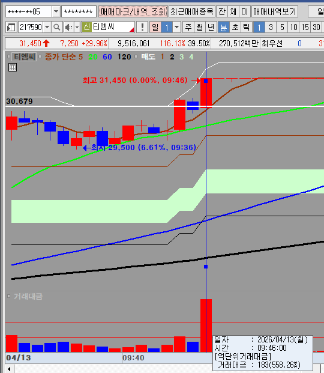Toggle the 거래대금 indicator checkbox
Screen dimensions: 324x373
pyautogui.click(x=8, y=296)
